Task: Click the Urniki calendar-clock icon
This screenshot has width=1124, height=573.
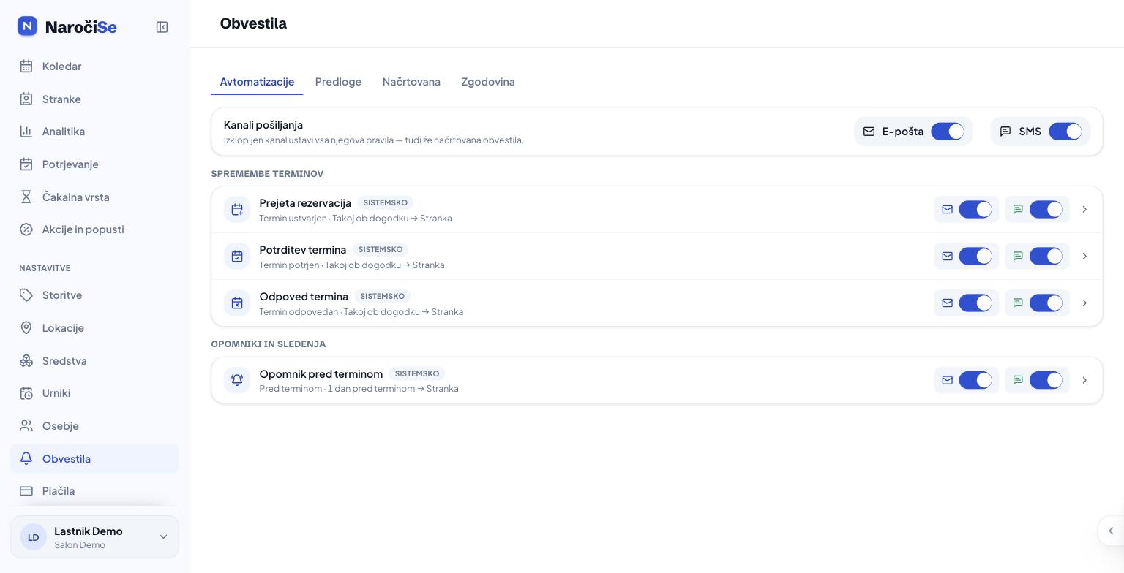Action: point(26,393)
